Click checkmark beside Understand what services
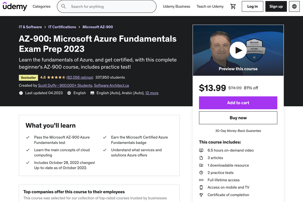303x202 pixels. click(105, 150)
